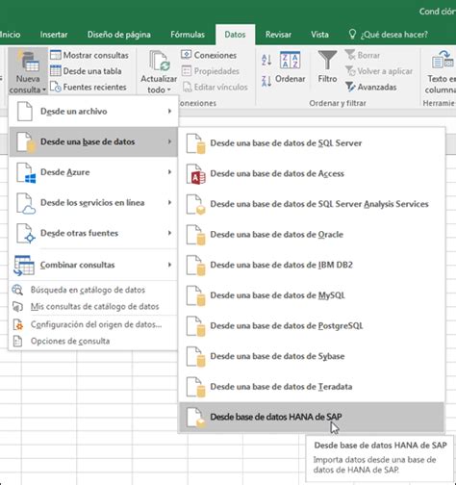
Task: Click the Teradata database icon
Action: (196, 388)
